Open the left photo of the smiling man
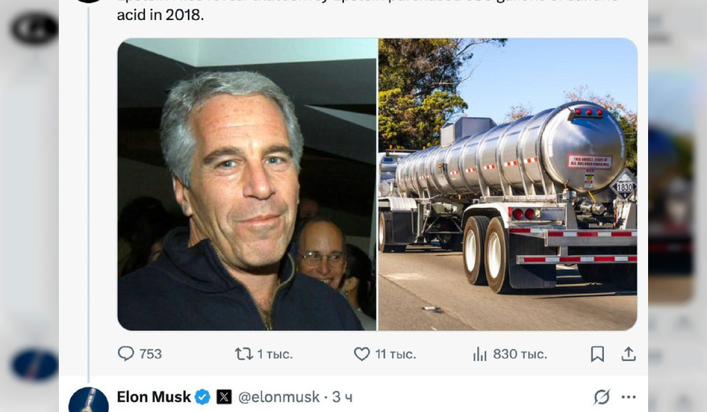Image resolution: width=707 pixels, height=412 pixels. coord(247,184)
